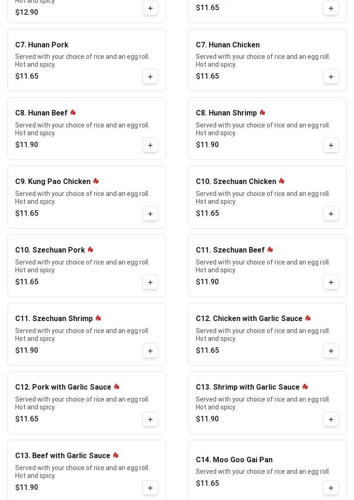This screenshot has width=354, height=500.
Task: Add C8. Hunan Shrimp using plus icon
Action: point(331,145)
